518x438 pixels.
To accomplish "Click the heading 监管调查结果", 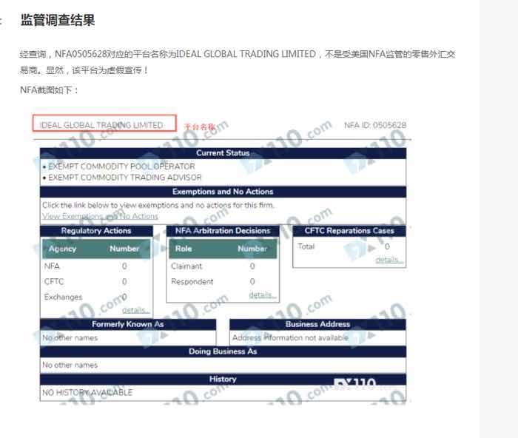I will click(58, 20).
